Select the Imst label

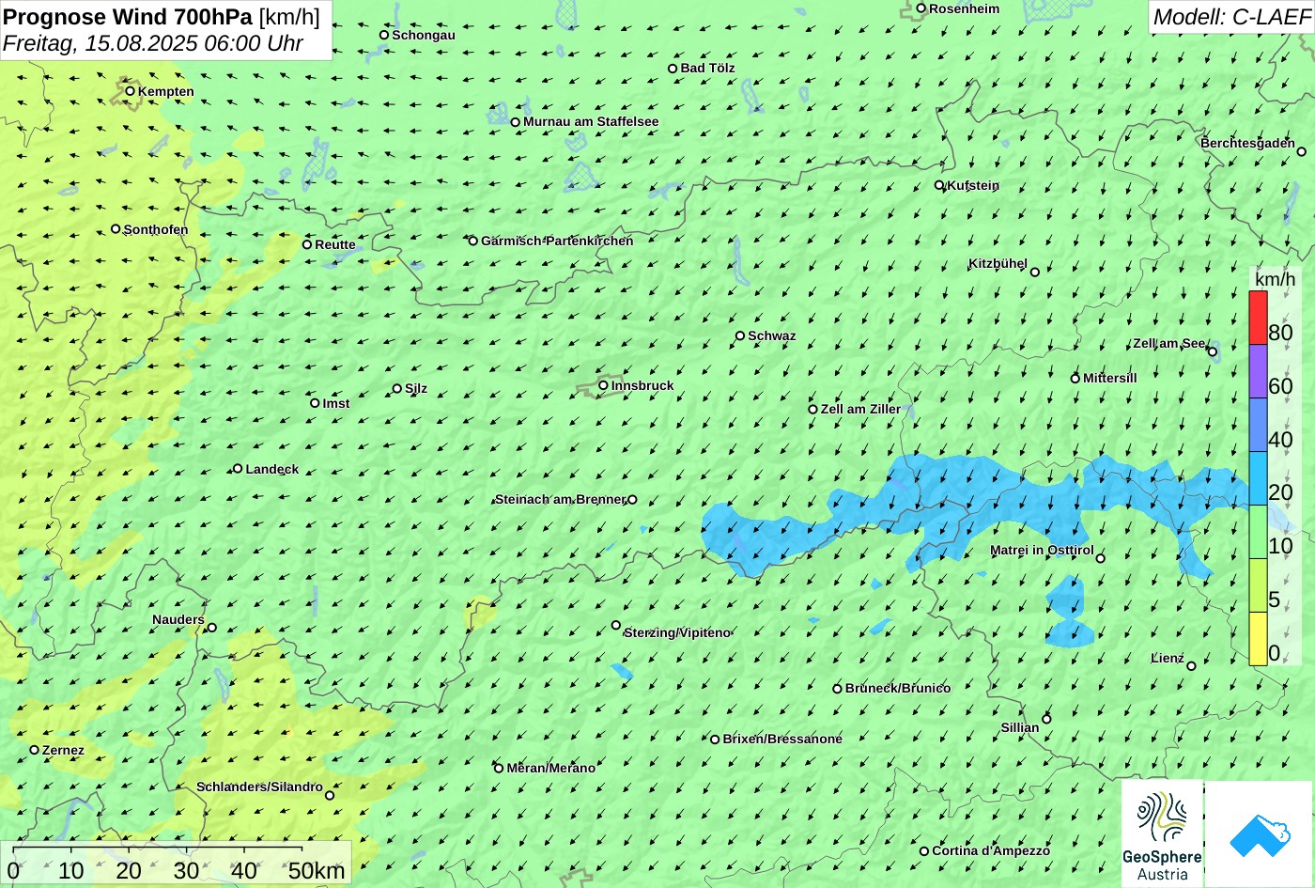point(336,403)
